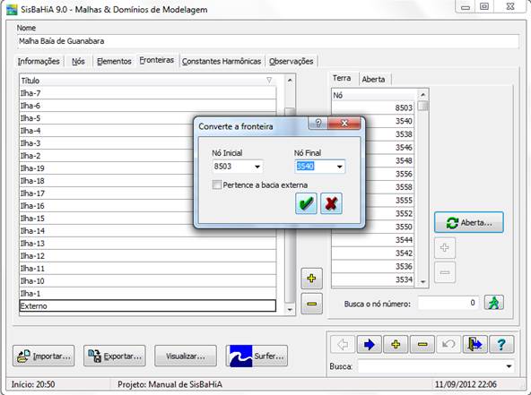Click the green running man search icon
Screen dimensions: 531x395
point(493,303)
